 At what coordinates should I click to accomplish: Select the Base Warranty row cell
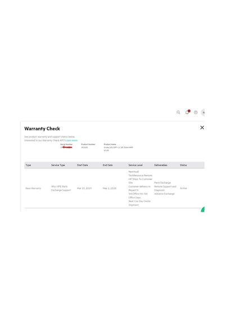[x=33, y=188]
